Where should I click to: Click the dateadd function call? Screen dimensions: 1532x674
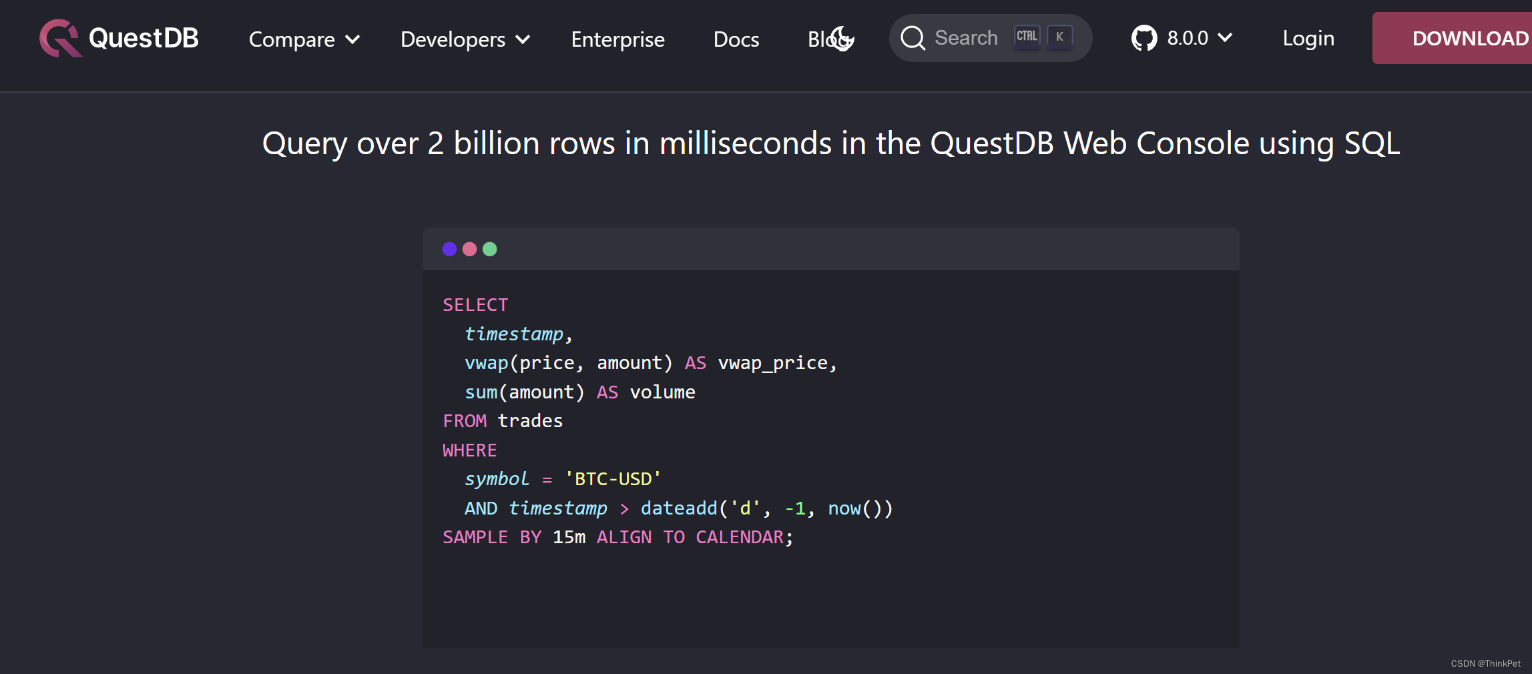[766, 509]
